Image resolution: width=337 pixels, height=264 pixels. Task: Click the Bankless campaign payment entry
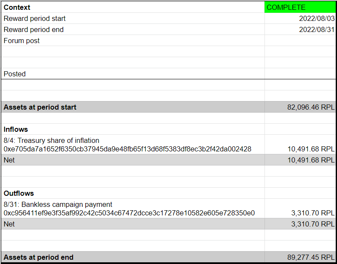click(x=133, y=209)
